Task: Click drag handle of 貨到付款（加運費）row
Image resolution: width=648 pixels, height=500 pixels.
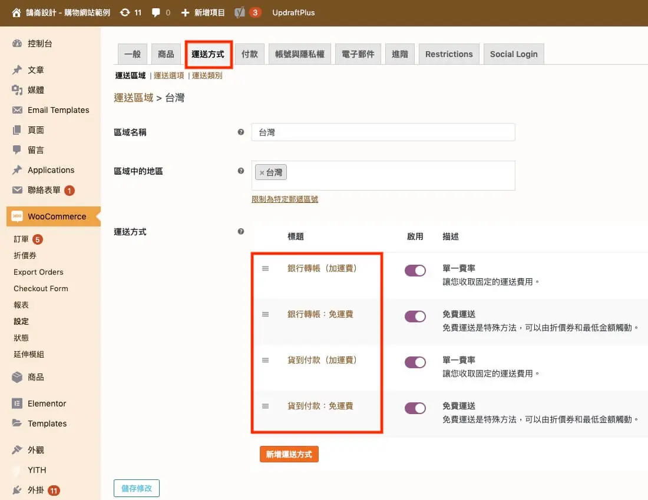Action: click(265, 360)
